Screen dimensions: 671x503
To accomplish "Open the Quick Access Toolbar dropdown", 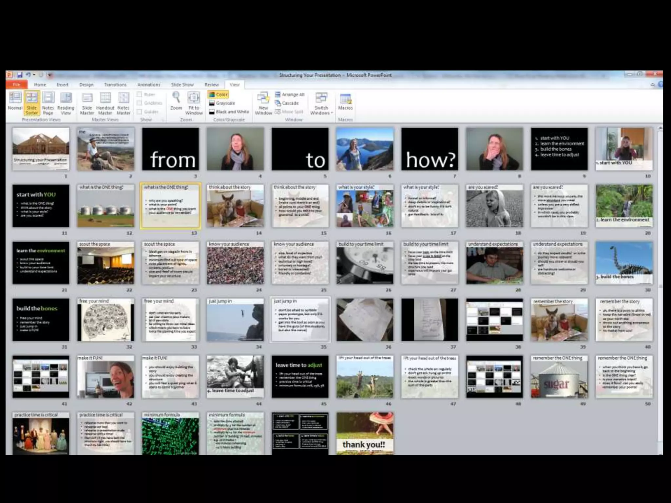I will tap(50, 75).
